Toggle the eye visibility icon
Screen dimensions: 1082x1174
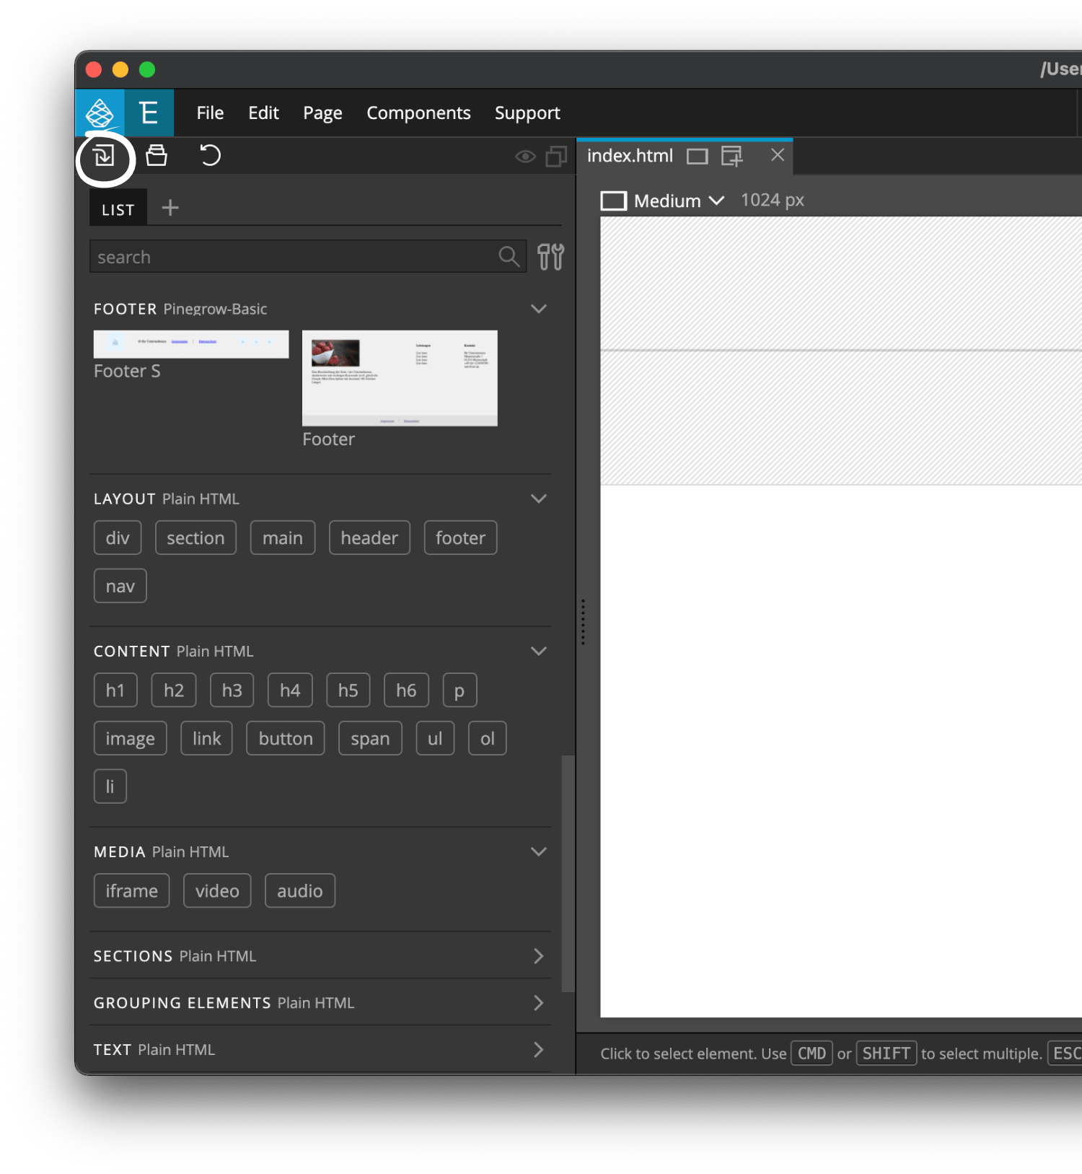525,157
